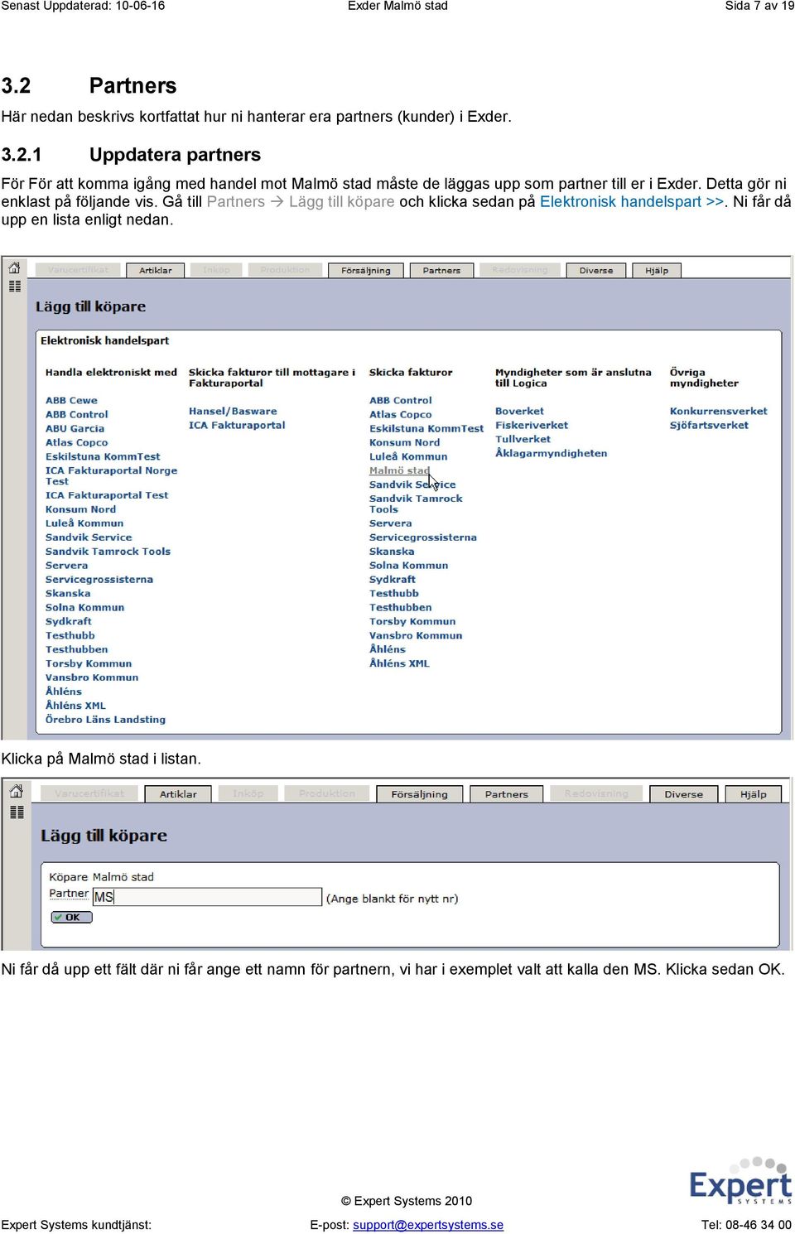Screen dimensions: 795x1234
Task: Open Försäljning menu above the Elektronisk handelspart list
Action: [x=366, y=270]
